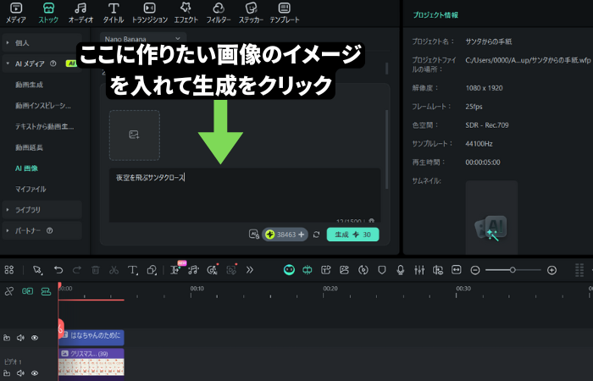Viewport: 593px width, 381px height.
Task: Select the はなちゃんのために title clip
Action: (x=91, y=337)
